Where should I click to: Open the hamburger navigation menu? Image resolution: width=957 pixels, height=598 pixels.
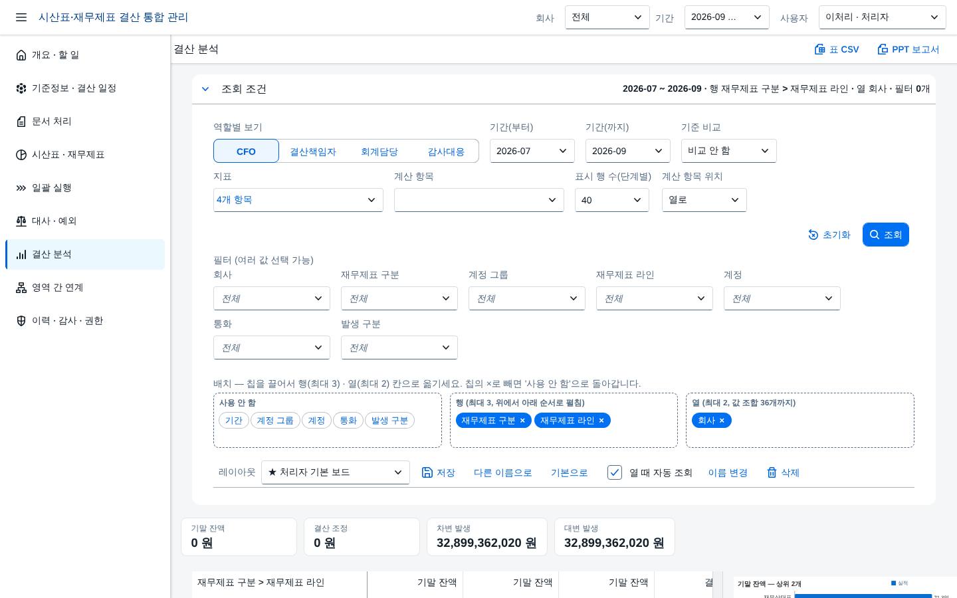[x=21, y=17]
